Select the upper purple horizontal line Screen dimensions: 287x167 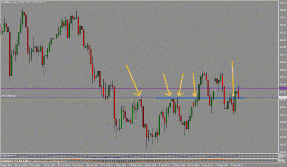point(139,89)
